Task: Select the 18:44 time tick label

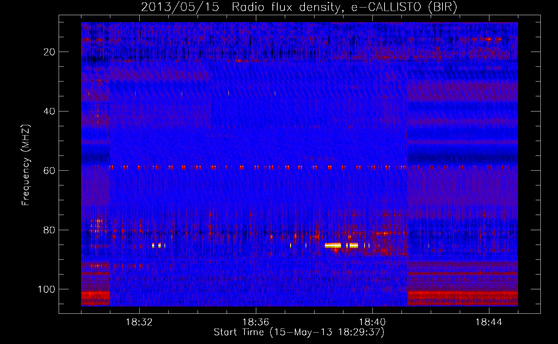Action: click(x=489, y=322)
